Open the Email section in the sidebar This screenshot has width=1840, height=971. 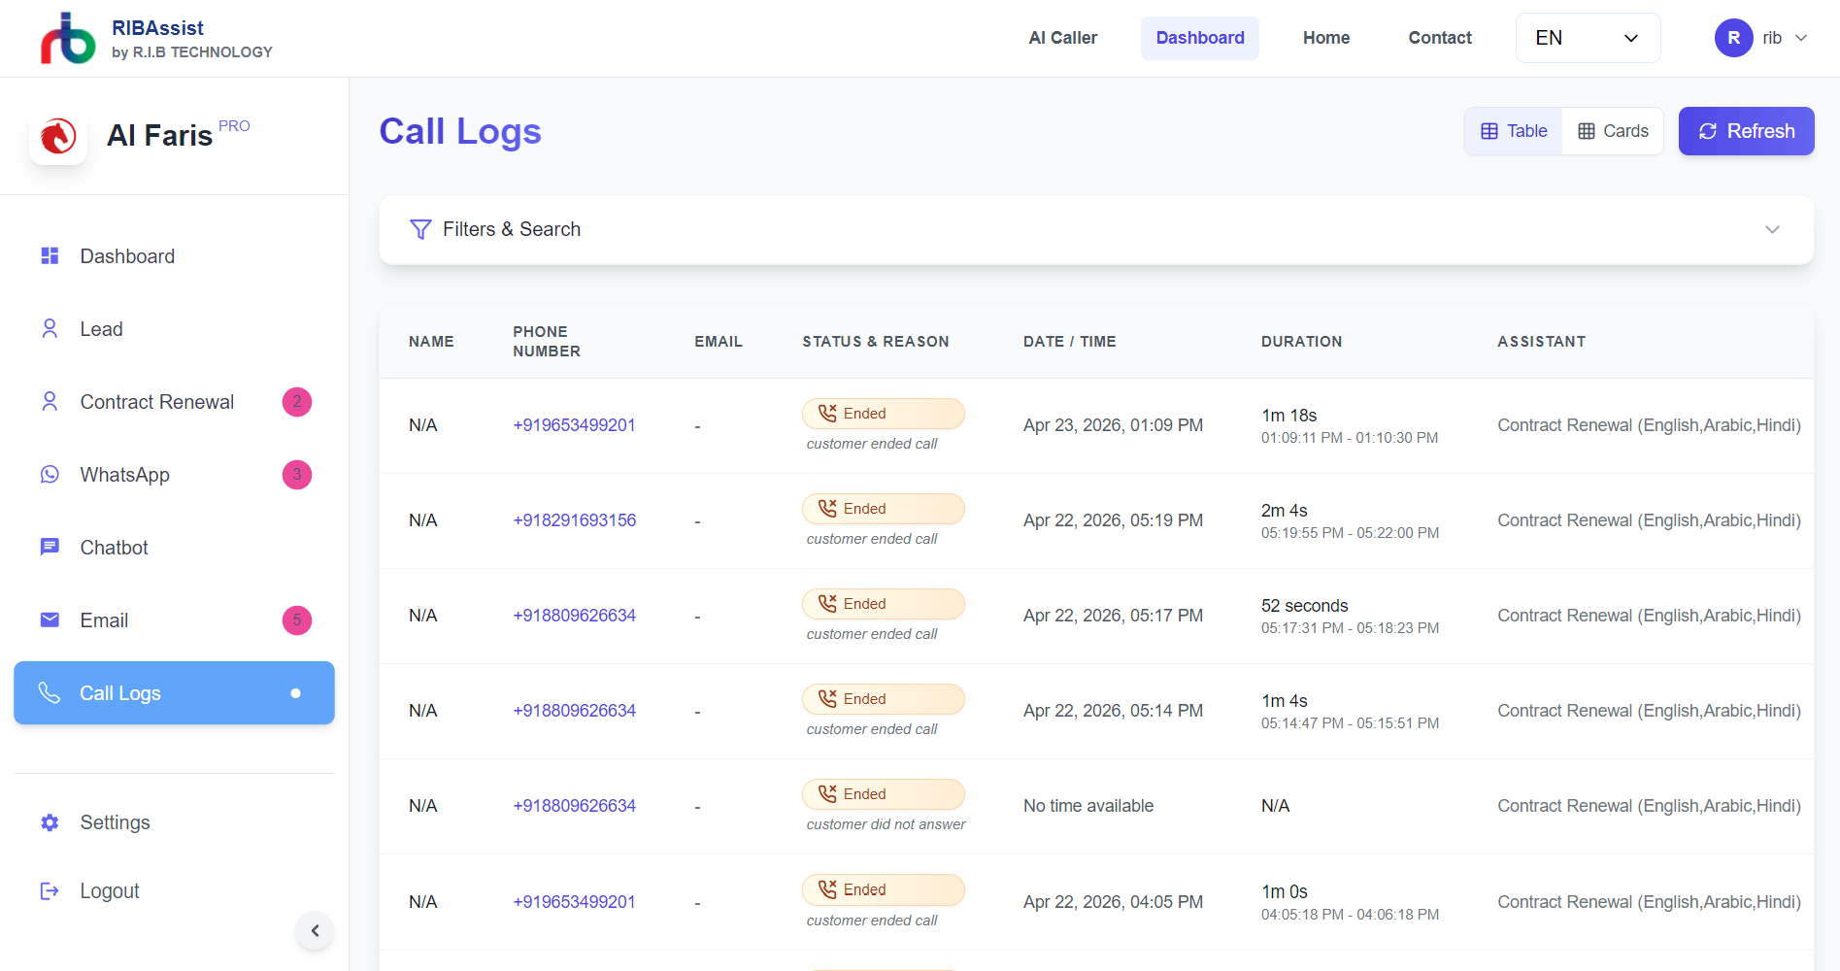[x=50, y=619]
